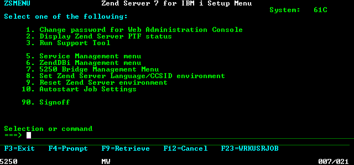Click F3=Exit function key
354x165 pixels.
pyautogui.click(x=19, y=148)
